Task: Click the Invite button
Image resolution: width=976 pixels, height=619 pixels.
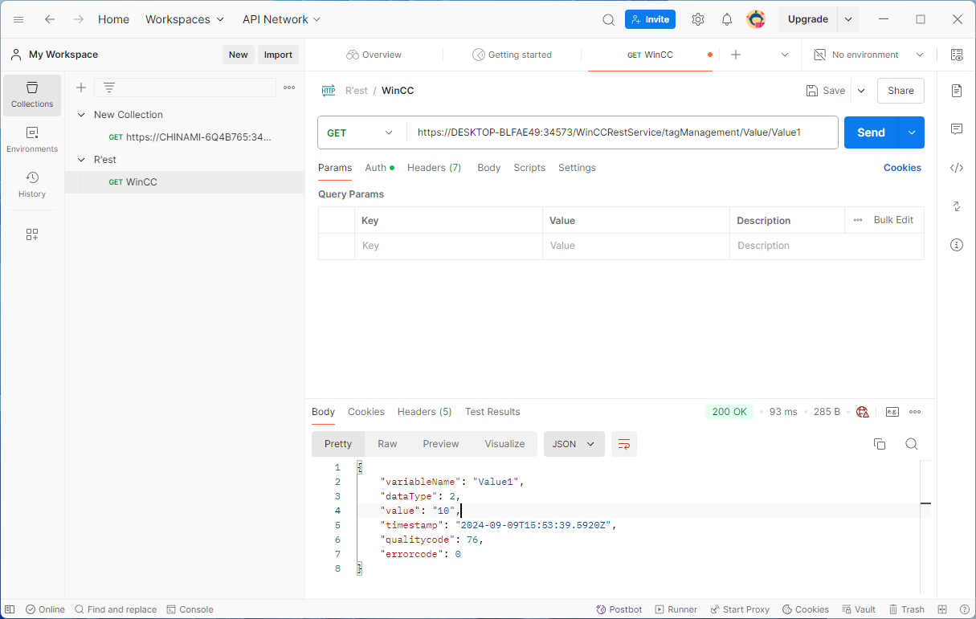Action: (650, 19)
